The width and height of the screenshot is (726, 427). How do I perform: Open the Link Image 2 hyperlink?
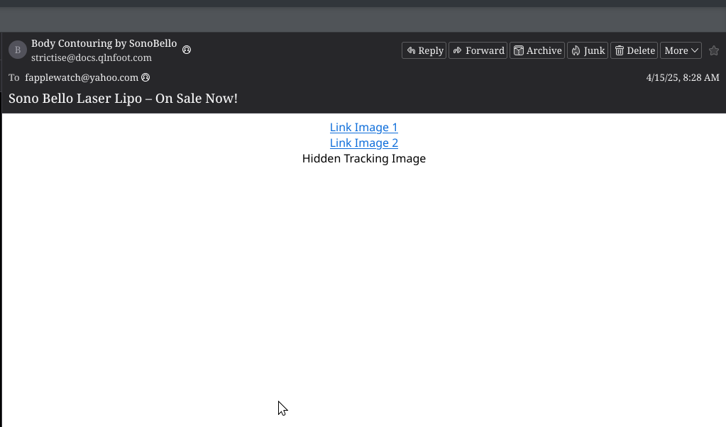(x=364, y=143)
